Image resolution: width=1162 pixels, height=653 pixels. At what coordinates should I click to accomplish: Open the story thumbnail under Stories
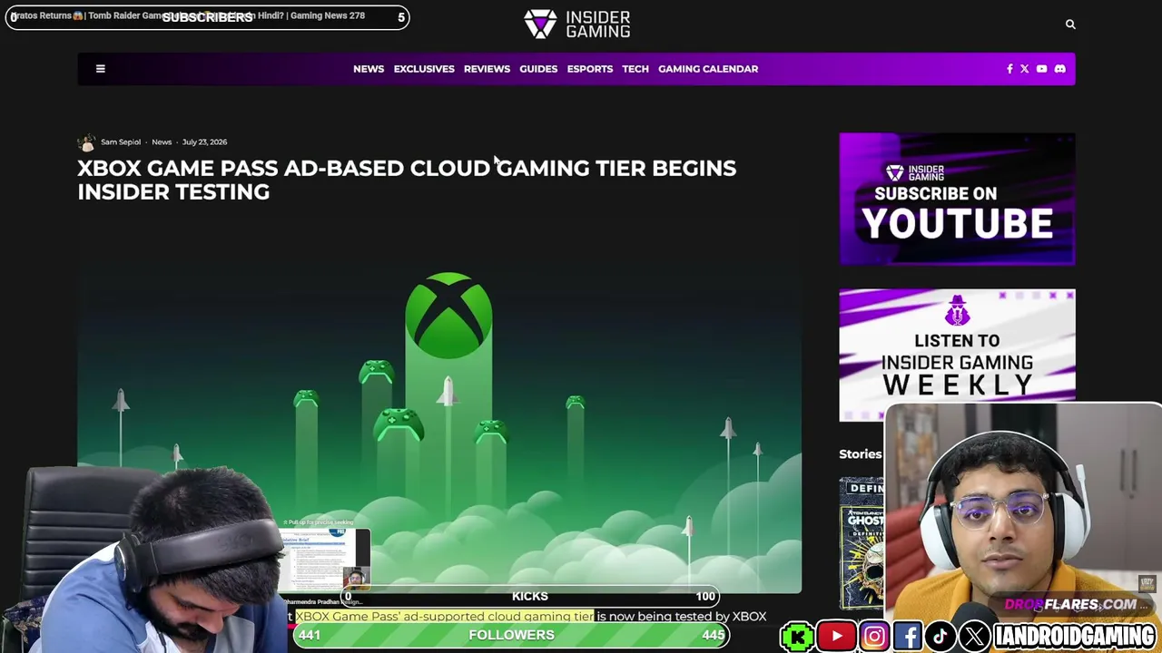coord(862,542)
